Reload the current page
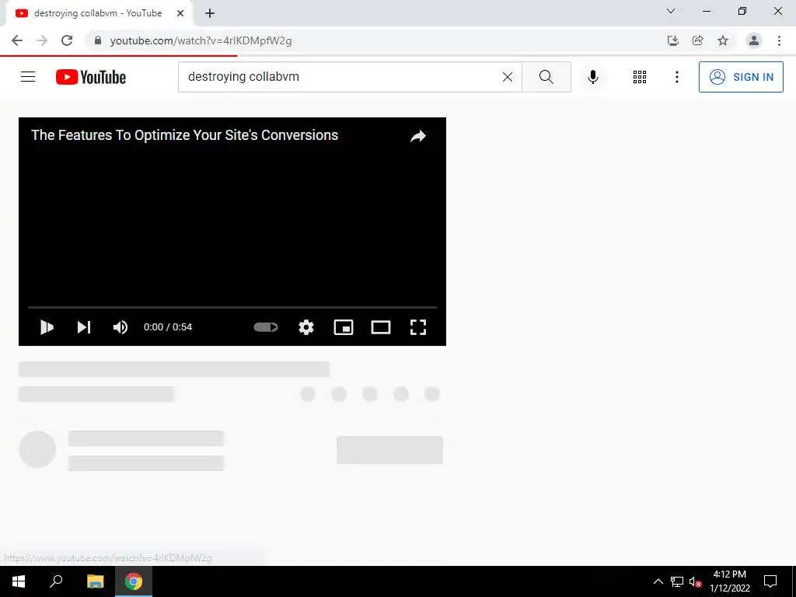 point(67,40)
